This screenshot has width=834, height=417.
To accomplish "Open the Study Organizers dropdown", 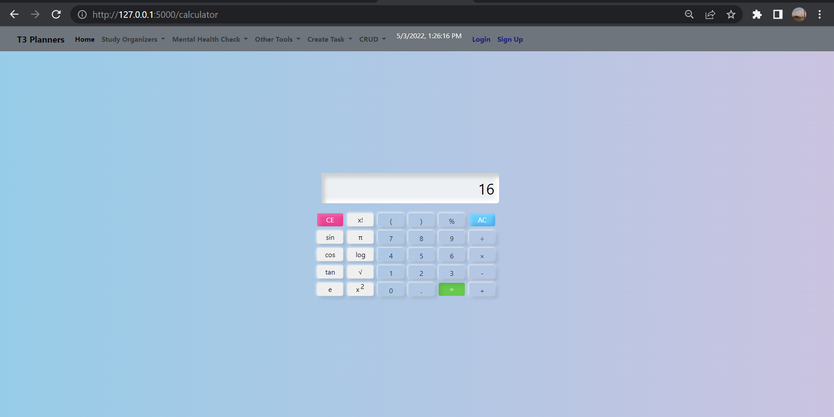I will [x=130, y=39].
